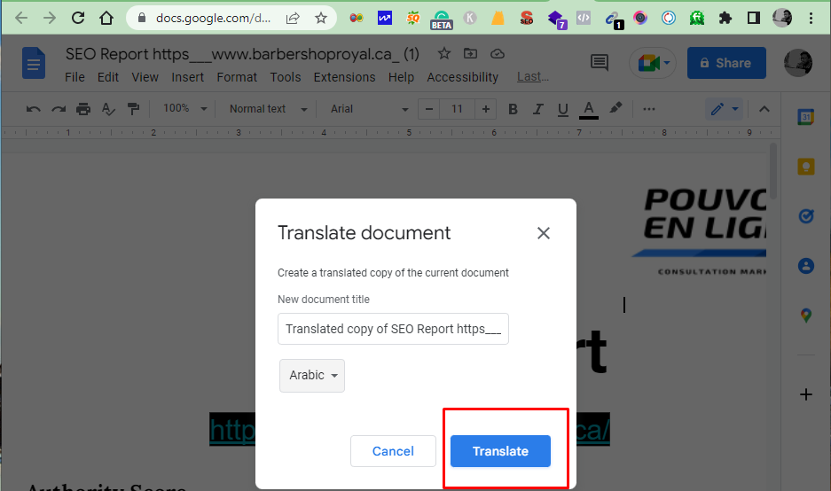This screenshot has height=491, width=831.
Task: Select the Paint format roller icon
Action: point(134,109)
